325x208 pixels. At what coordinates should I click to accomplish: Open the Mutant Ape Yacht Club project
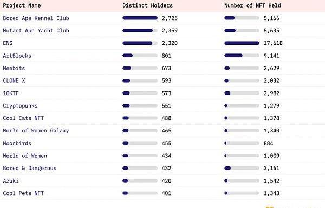36,31
